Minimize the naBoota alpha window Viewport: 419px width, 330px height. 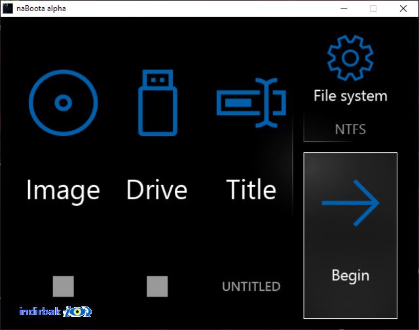coord(344,8)
